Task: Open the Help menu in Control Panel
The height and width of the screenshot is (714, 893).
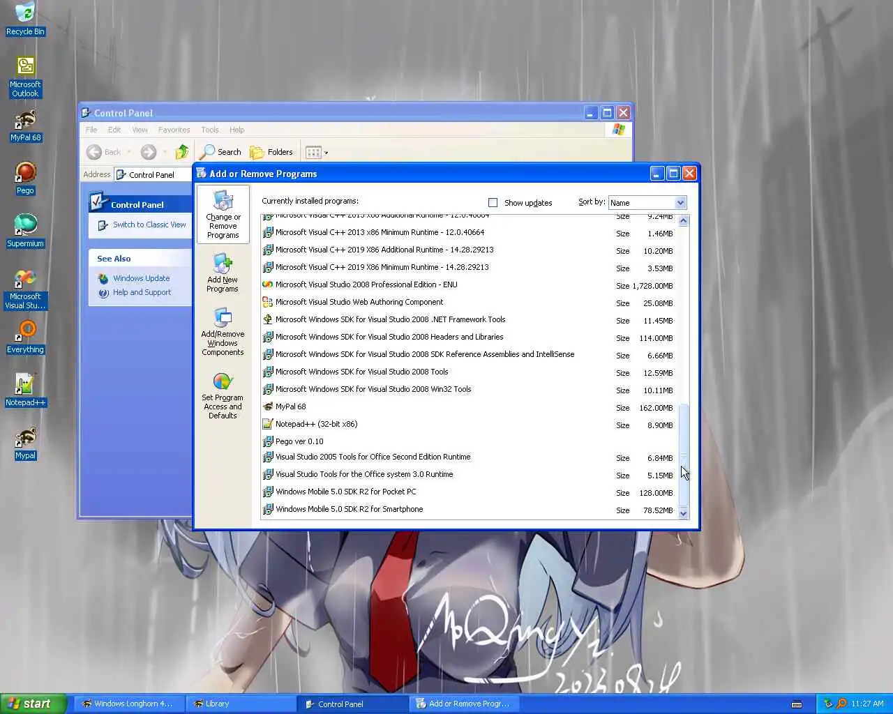Action: (237, 130)
